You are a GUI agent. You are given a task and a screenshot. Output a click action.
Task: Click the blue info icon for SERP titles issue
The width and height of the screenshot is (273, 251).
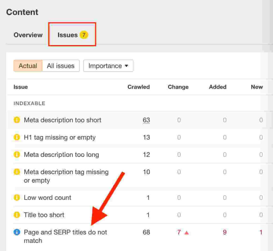(16, 232)
